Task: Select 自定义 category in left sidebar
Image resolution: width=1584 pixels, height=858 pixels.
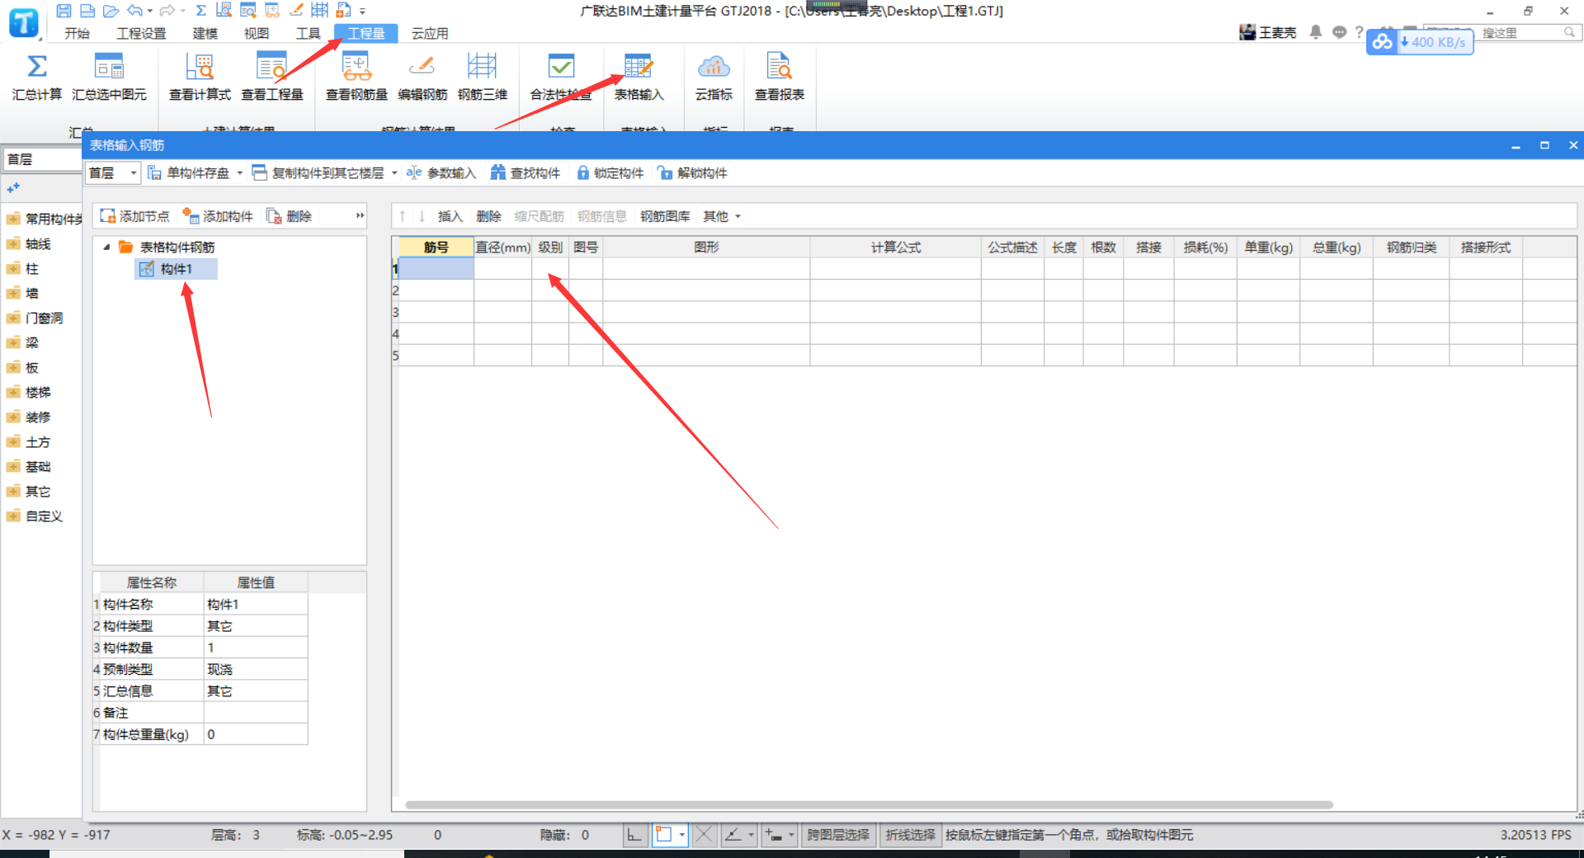Action: click(x=44, y=516)
